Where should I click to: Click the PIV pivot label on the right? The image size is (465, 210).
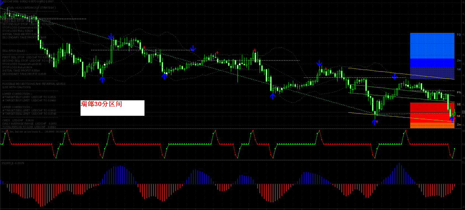pos(459,93)
